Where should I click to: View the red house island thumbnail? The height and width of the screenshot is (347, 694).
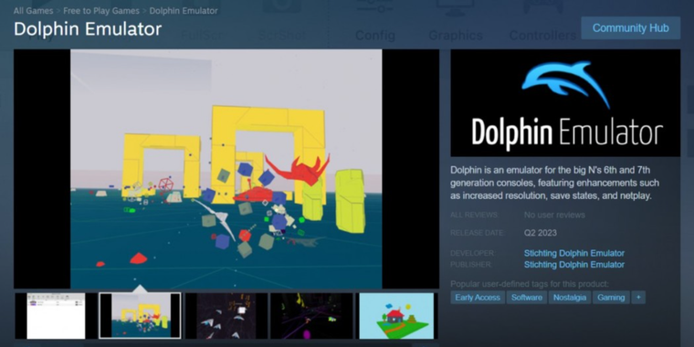click(396, 316)
